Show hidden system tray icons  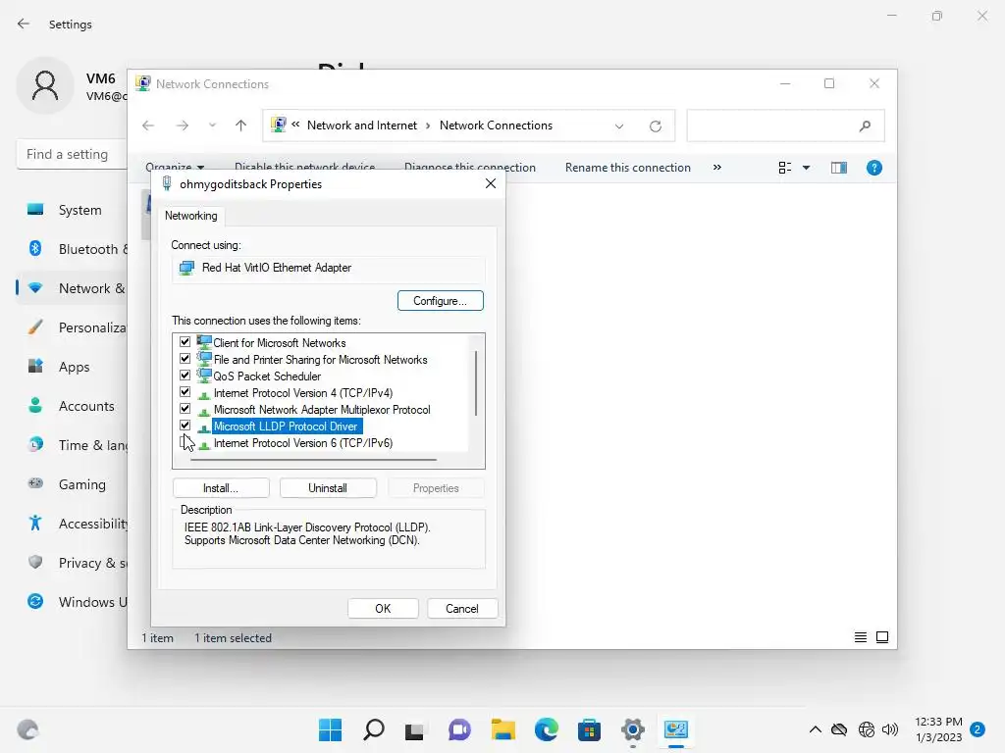(x=816, y=729)
